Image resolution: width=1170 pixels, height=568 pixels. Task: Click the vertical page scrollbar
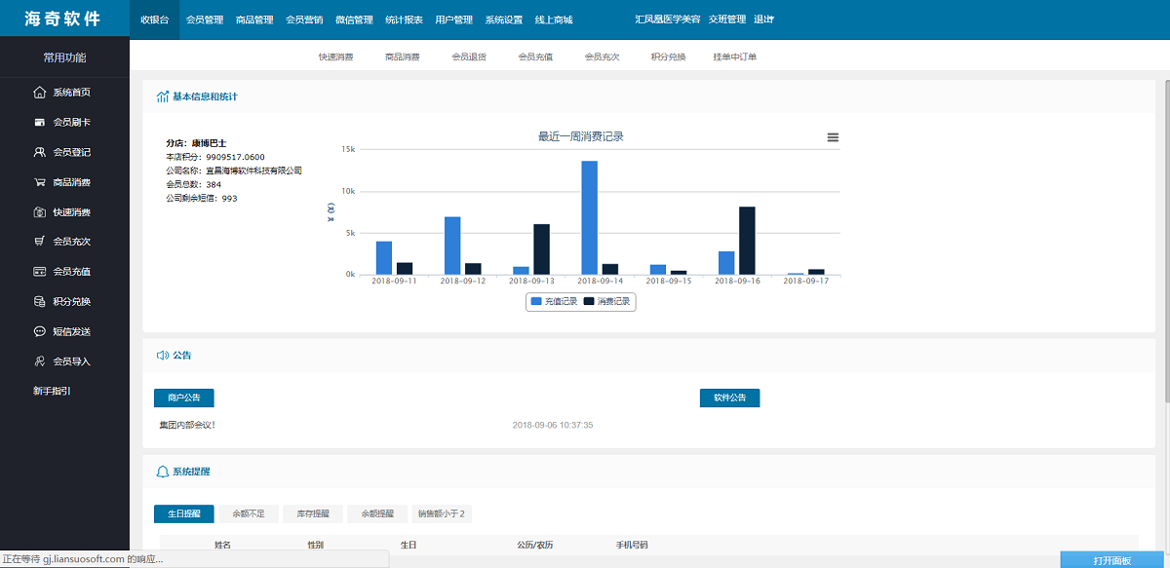pyautogui.click(x=1165, y=244)
